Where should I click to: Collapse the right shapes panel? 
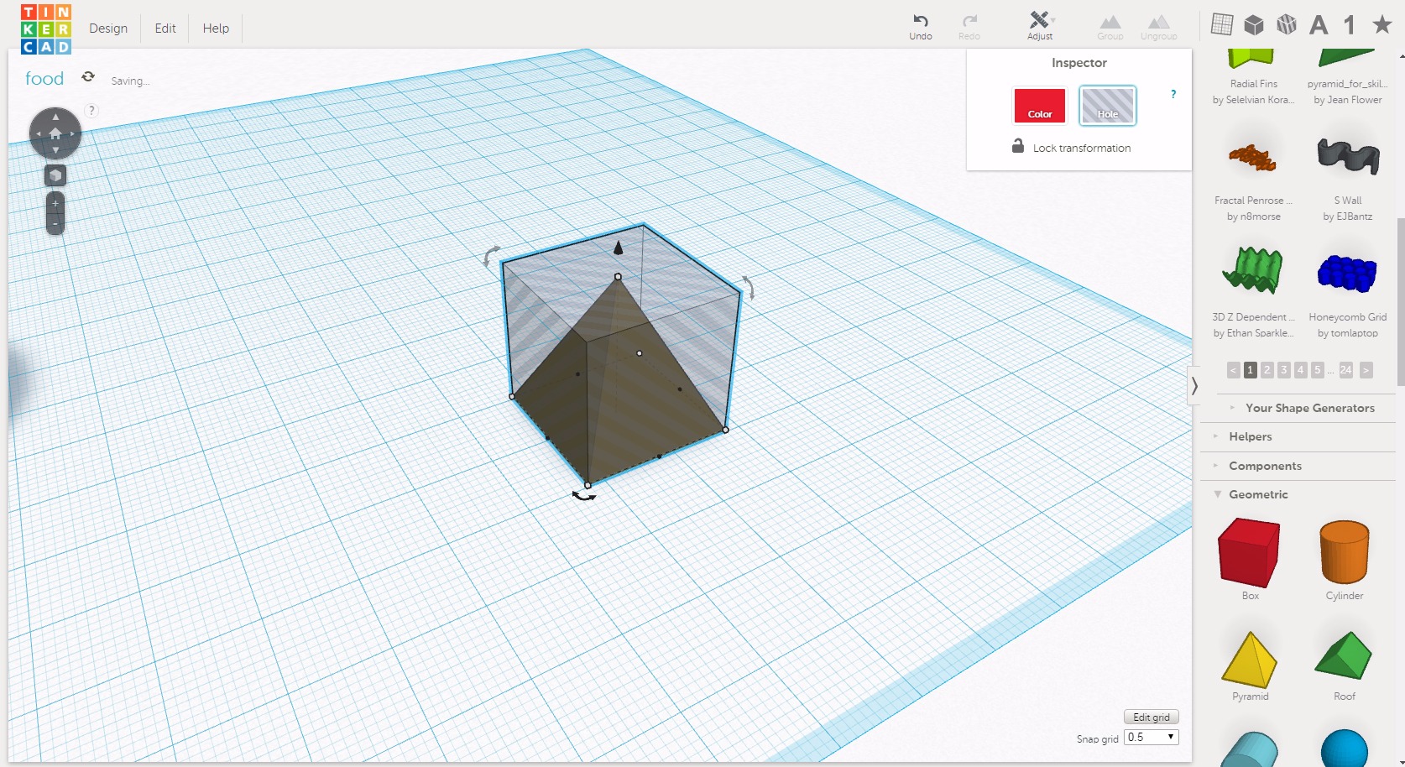click(1193, 386)
